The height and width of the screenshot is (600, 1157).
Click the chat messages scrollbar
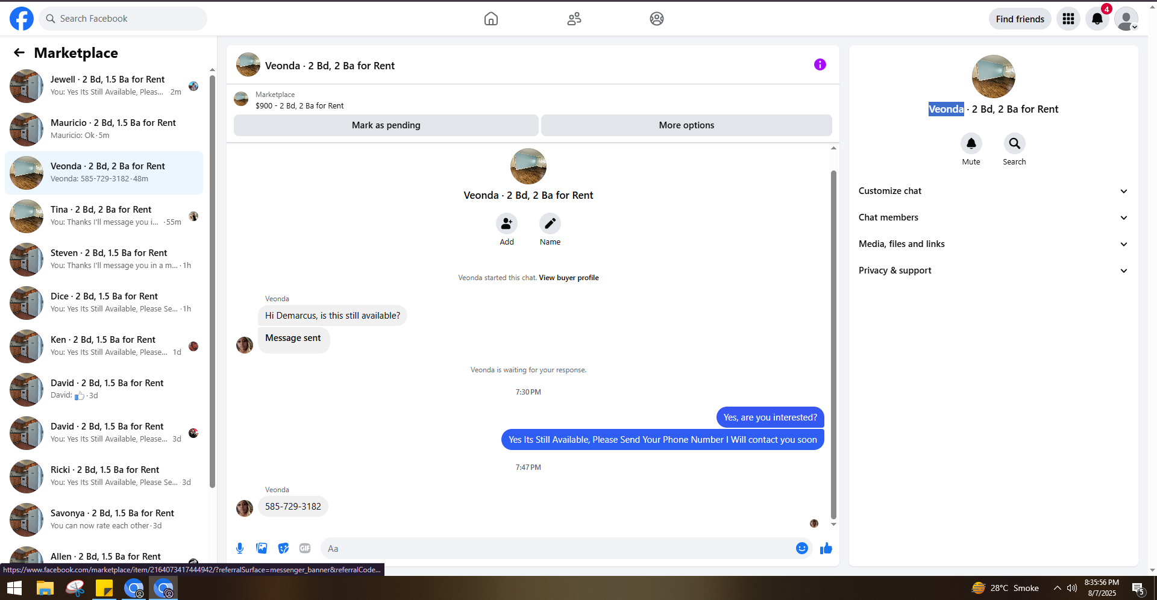tap(833, 344)
